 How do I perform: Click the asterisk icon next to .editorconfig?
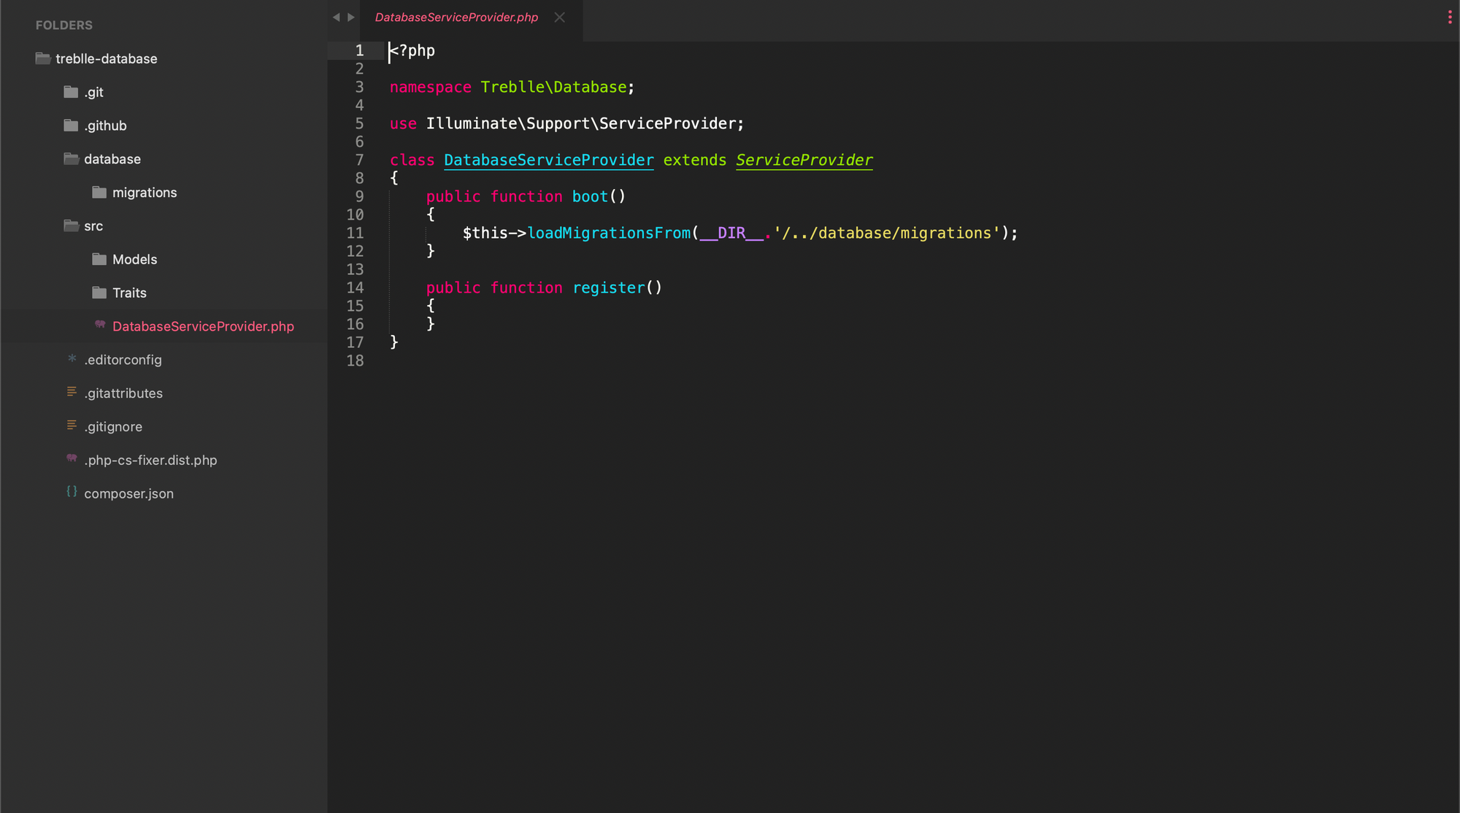(x=72, y=358)
